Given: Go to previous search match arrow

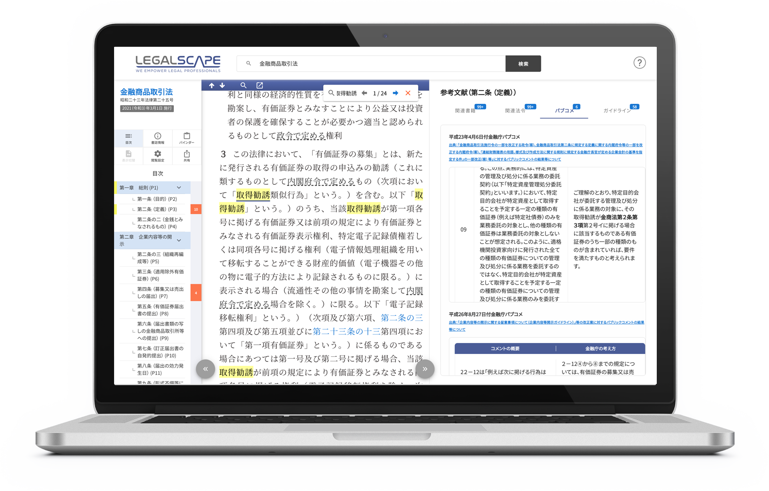Looking at the screenshot, I should [x=364, y=93].
